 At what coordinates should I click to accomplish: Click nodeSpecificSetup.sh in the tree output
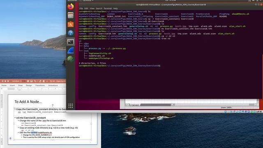point(101,58)
